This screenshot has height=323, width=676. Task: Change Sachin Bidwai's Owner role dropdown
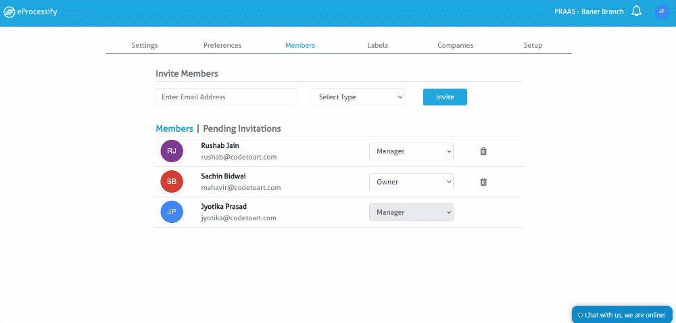411,182
